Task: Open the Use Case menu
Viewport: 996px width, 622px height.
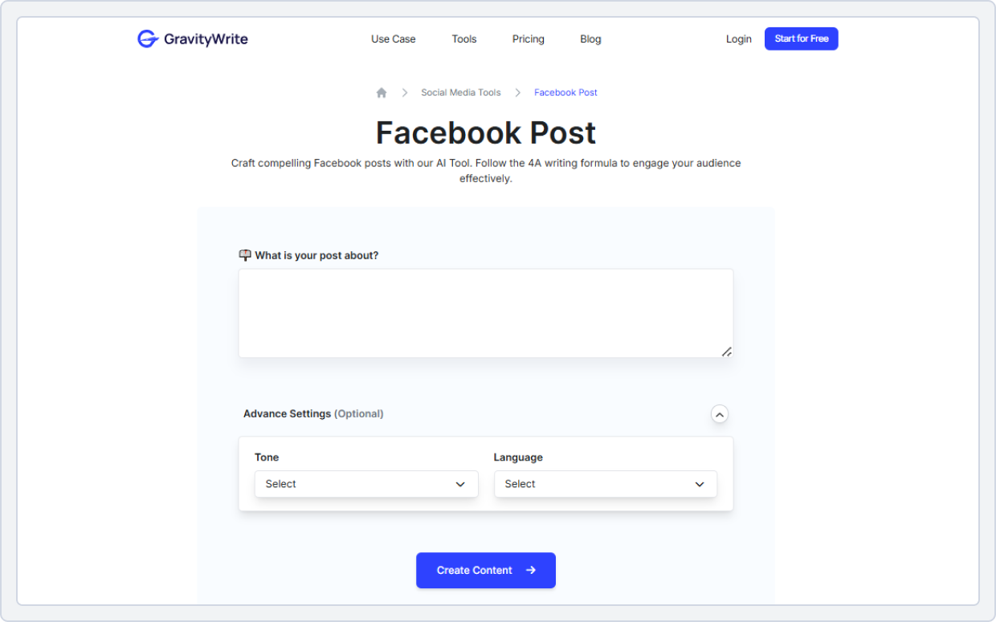Action: 394,39
